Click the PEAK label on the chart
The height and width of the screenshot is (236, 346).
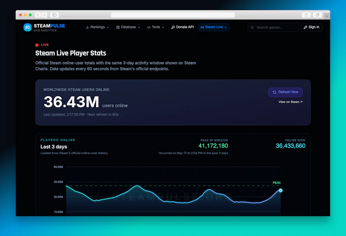277,183
